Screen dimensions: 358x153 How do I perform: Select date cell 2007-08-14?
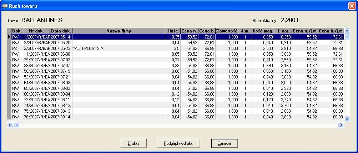(61, 117)
